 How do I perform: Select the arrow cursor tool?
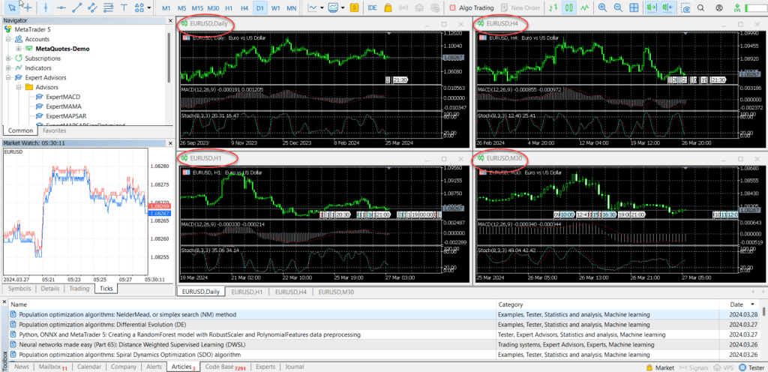coord(11,7)
